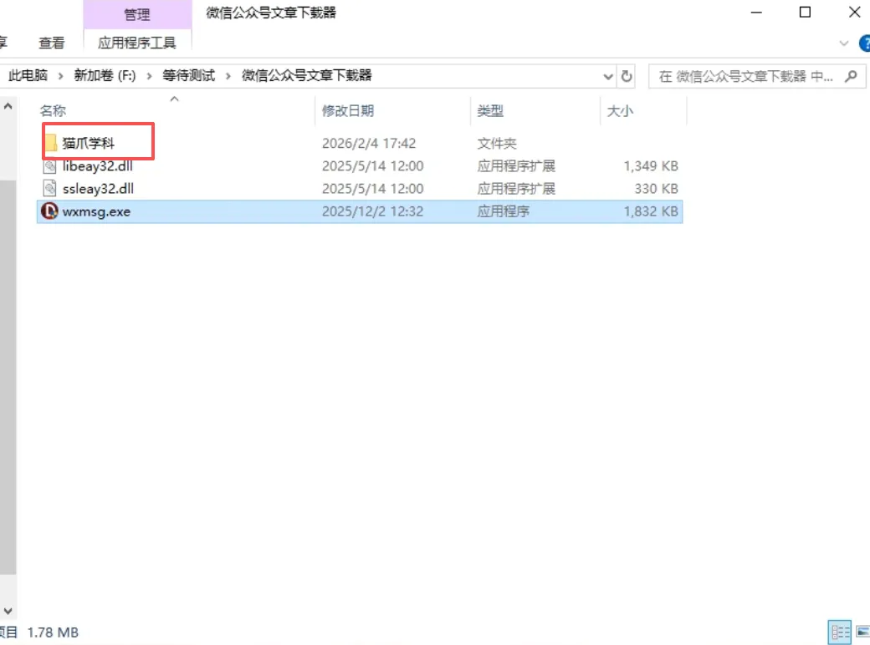This screenshot has width=870, height=645.
Task: Expand the 新加卷 (F:) breadcrumb arrow
Action: [149, 76]
